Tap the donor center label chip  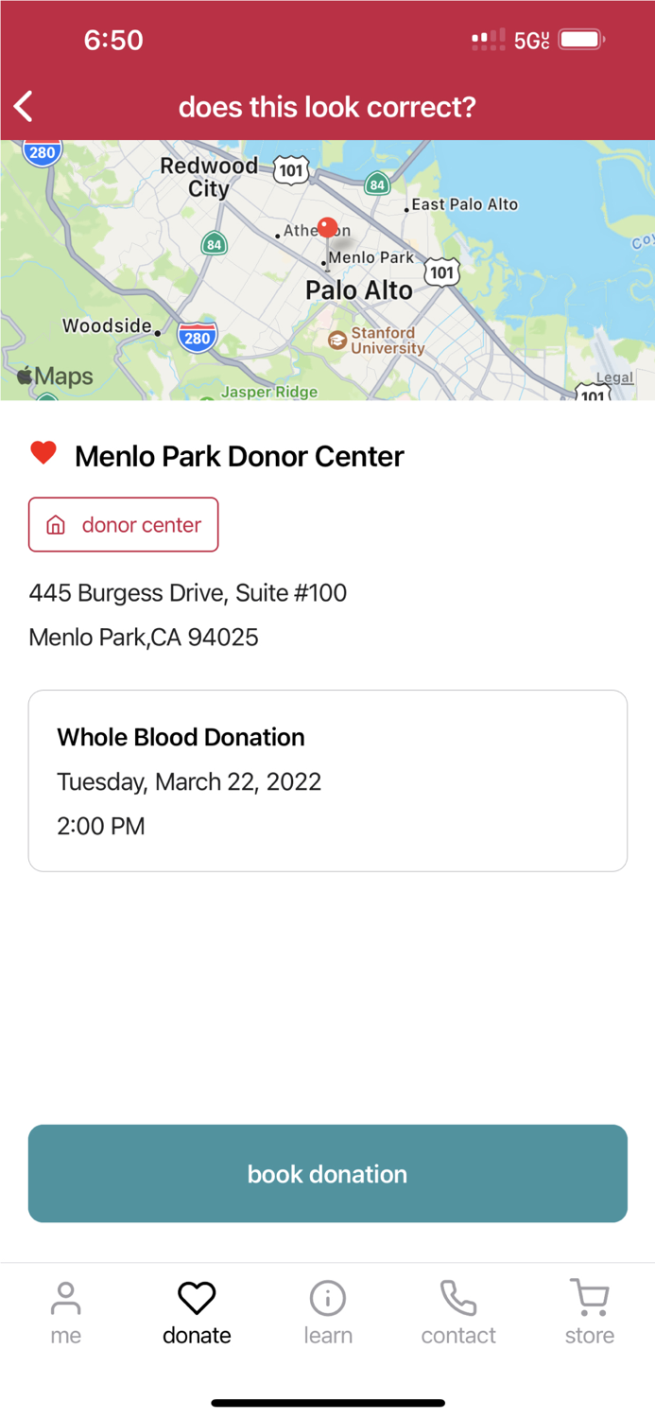123,524
